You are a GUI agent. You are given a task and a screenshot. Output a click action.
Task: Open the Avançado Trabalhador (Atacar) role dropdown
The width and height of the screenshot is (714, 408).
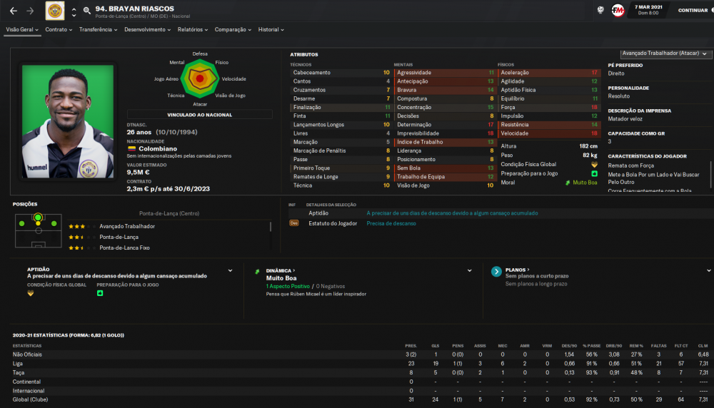pyautogui.click(x=665, y=53)
